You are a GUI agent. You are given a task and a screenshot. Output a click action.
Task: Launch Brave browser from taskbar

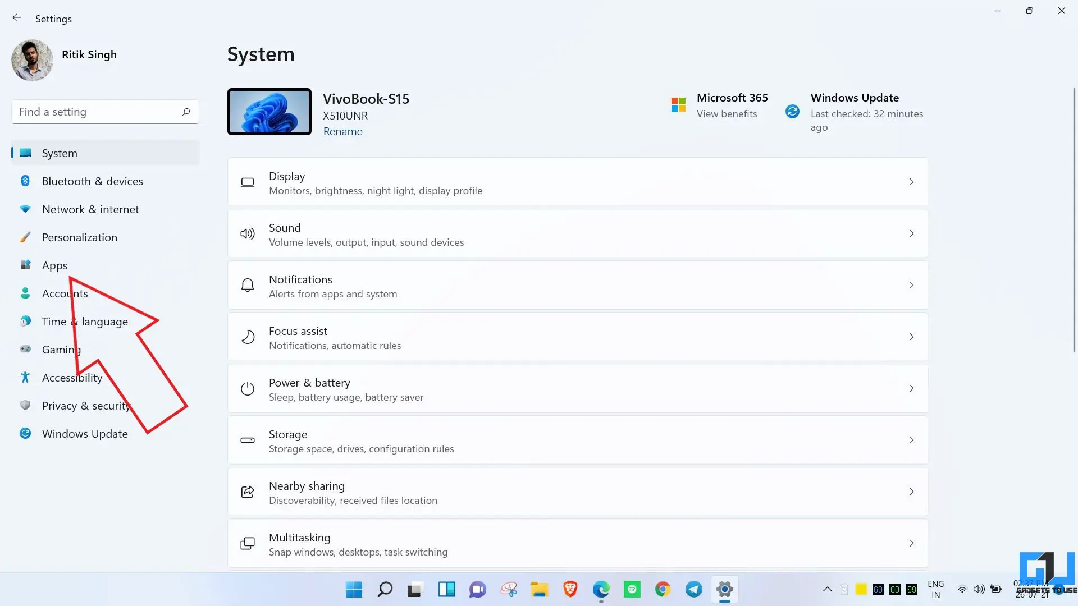coord(570,589)
